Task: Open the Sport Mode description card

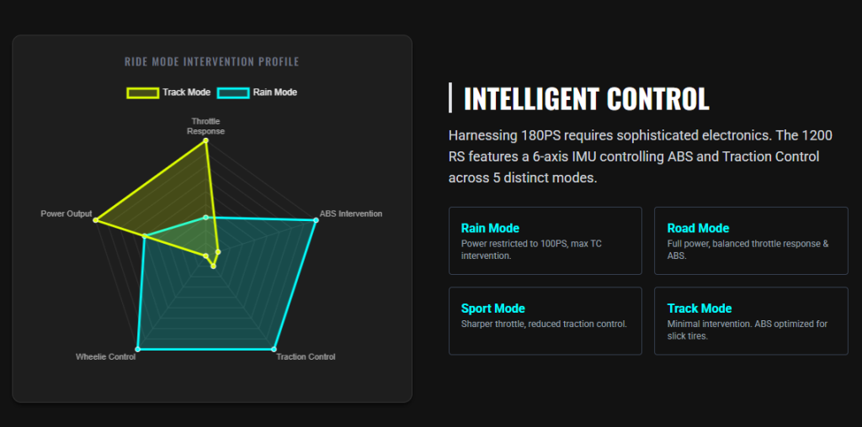Action: pyautogui.click(x=545, y=320)
